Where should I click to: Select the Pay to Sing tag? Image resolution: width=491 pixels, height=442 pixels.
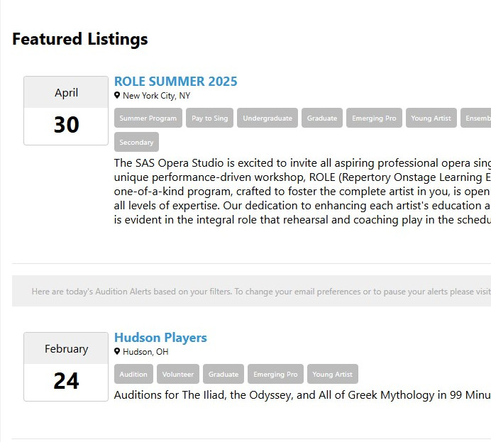[x=209, y=118]
